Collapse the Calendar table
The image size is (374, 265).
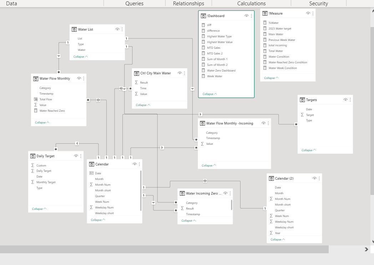(x=98, y=220)
